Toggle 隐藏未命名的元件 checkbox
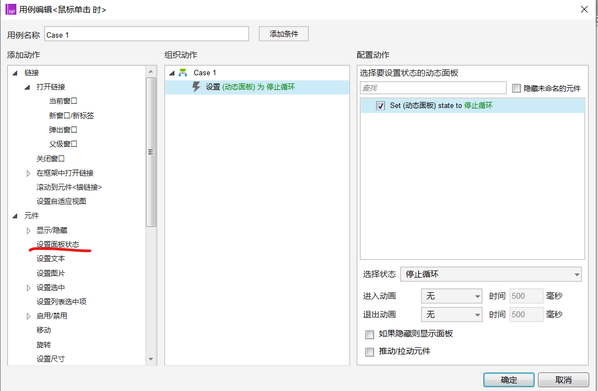This screenshot has height=391, width=598. (517, 88)
